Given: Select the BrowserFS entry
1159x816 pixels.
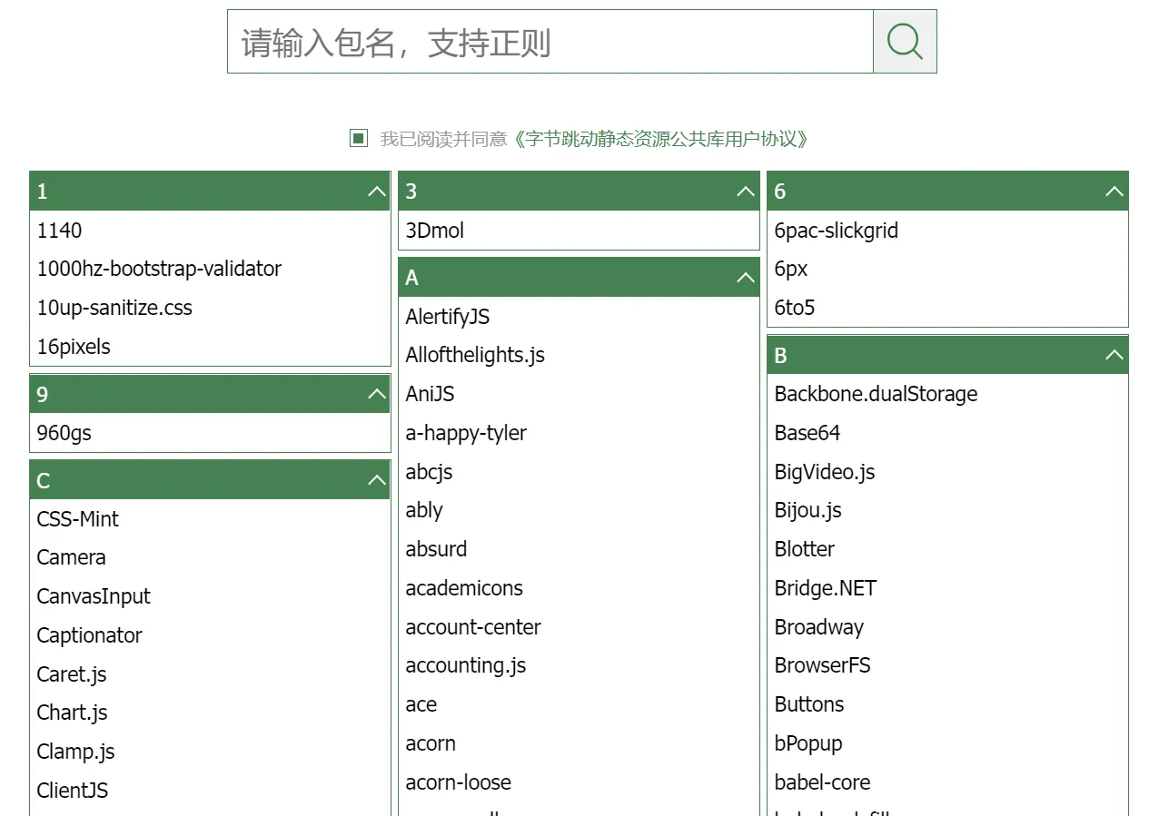Looking at the screenshot, I should point(822,665).
